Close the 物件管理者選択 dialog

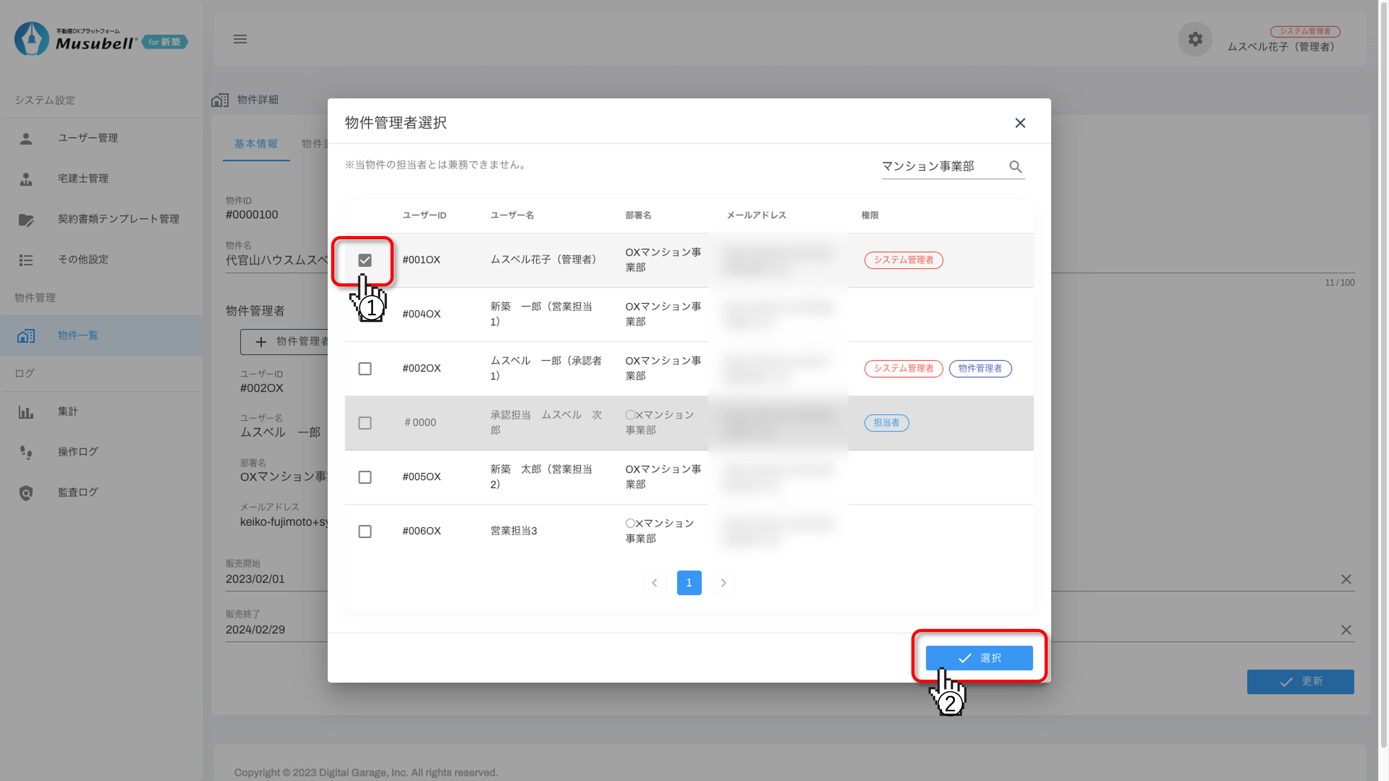[1020, 123]
